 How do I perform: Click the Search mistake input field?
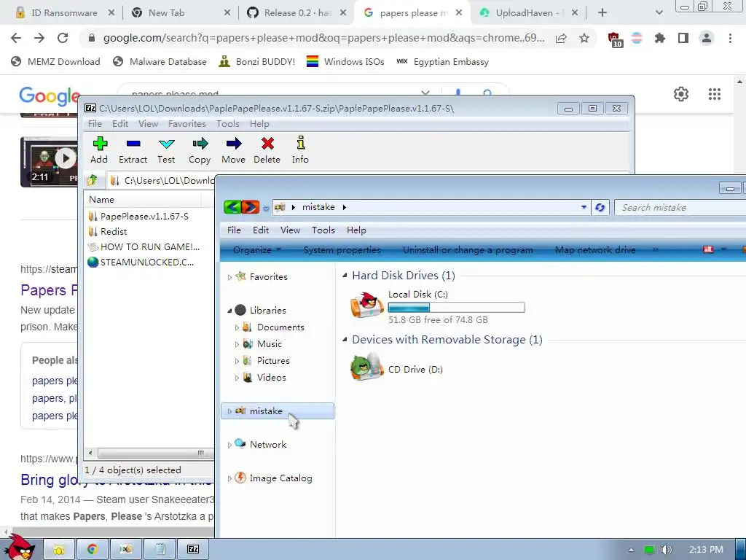680,208
